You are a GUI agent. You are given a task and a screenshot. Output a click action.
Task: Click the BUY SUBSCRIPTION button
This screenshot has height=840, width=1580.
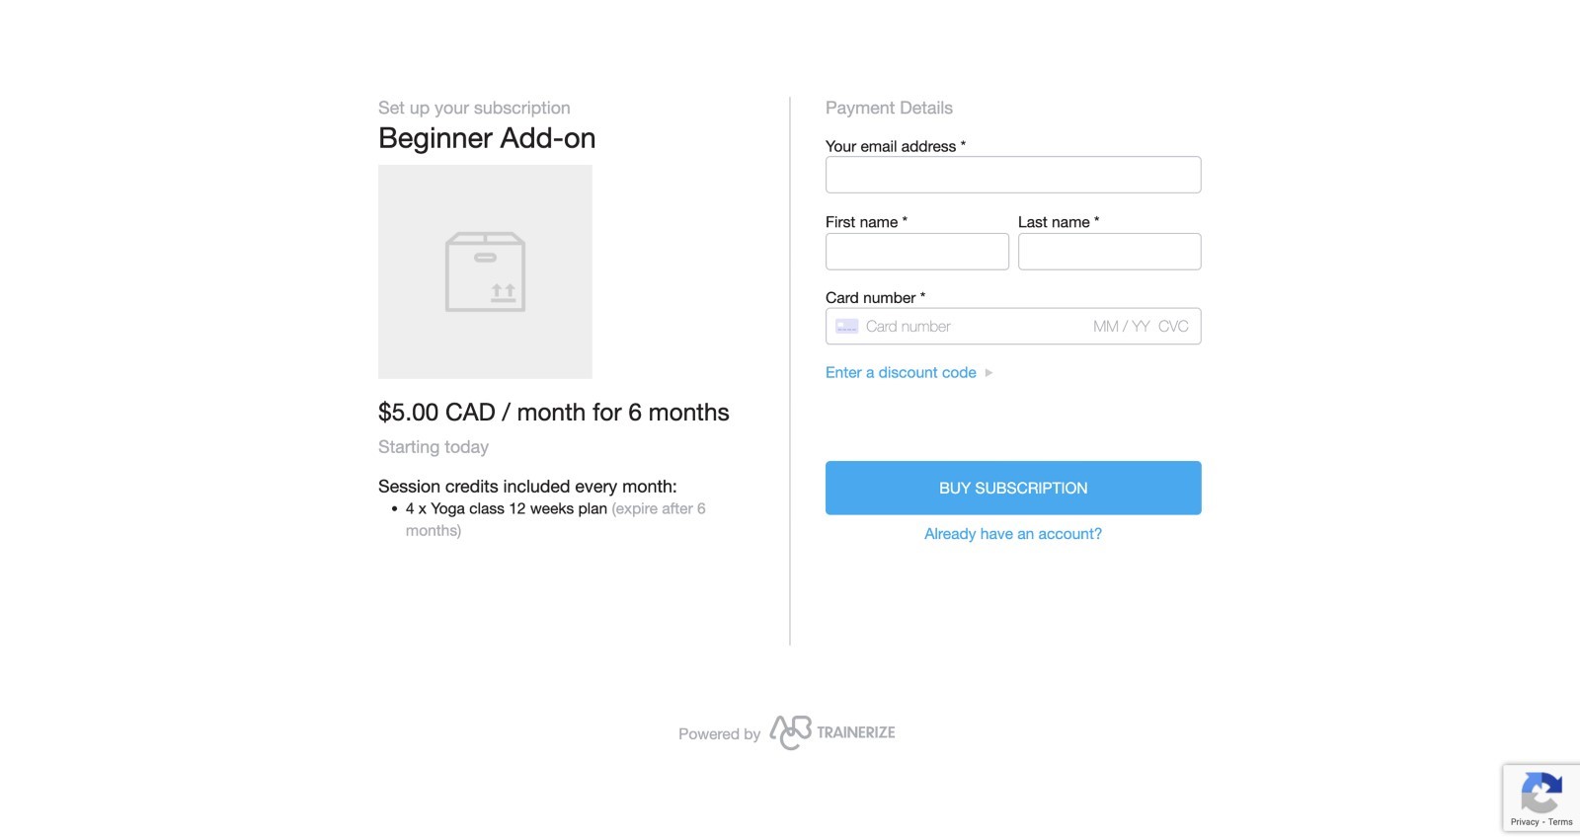1013,488
